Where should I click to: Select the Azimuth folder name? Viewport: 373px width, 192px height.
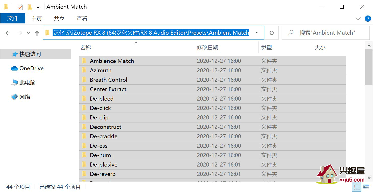[x=101, y=70]
